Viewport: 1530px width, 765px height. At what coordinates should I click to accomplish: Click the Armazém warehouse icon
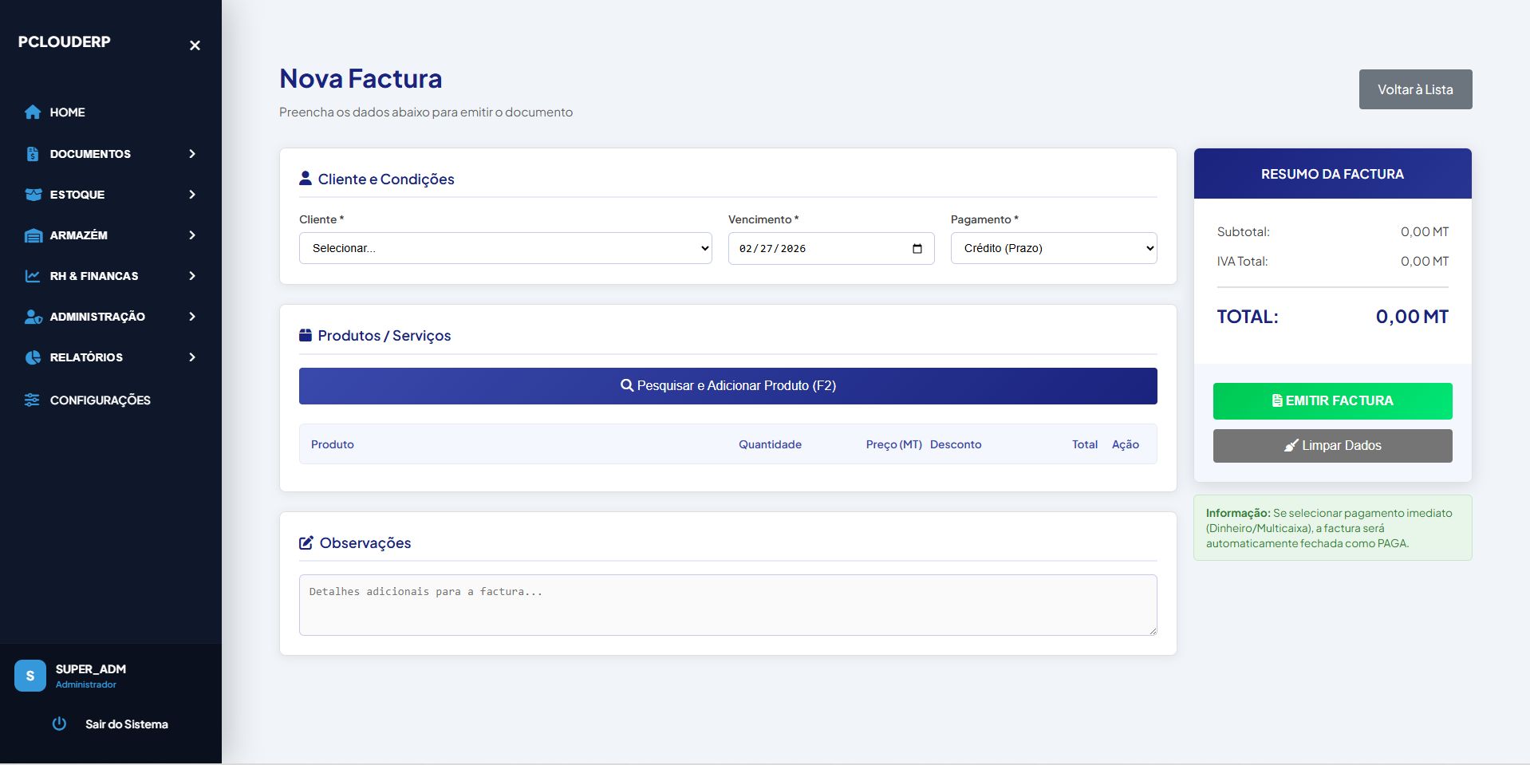33,235
